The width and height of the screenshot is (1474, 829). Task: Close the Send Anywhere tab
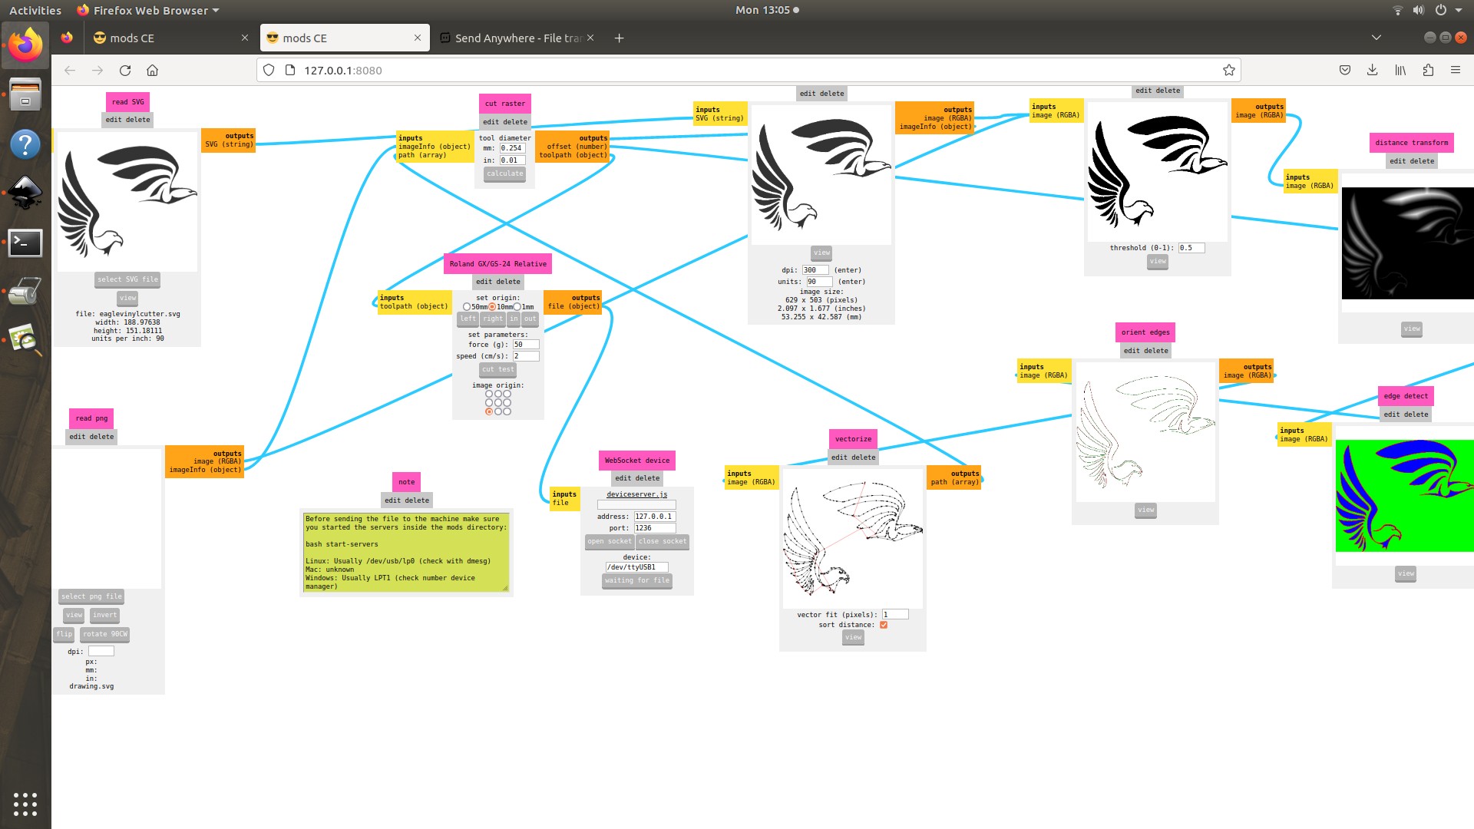(x=590, y=38)
